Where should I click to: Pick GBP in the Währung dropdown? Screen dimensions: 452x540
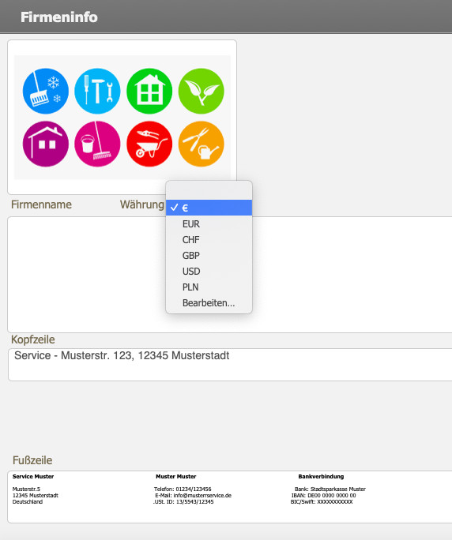209,256
